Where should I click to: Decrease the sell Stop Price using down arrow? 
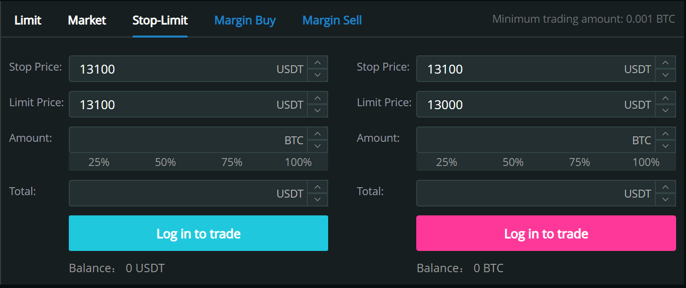click(665, 75)
